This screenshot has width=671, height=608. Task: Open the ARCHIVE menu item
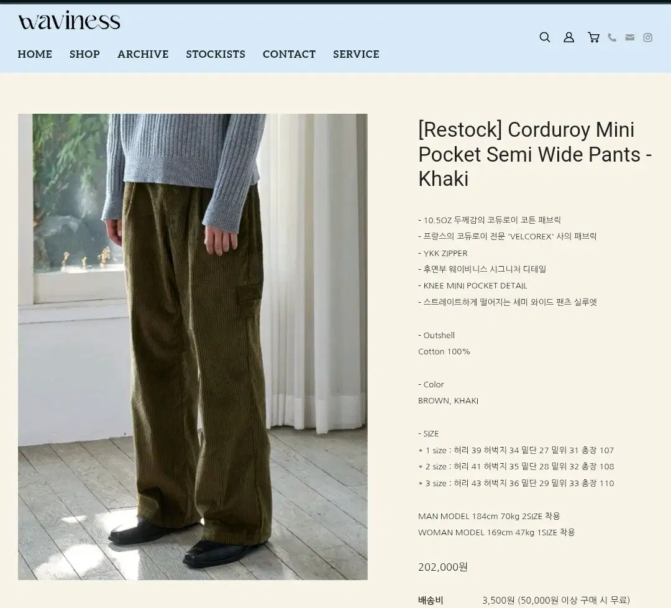143,54
